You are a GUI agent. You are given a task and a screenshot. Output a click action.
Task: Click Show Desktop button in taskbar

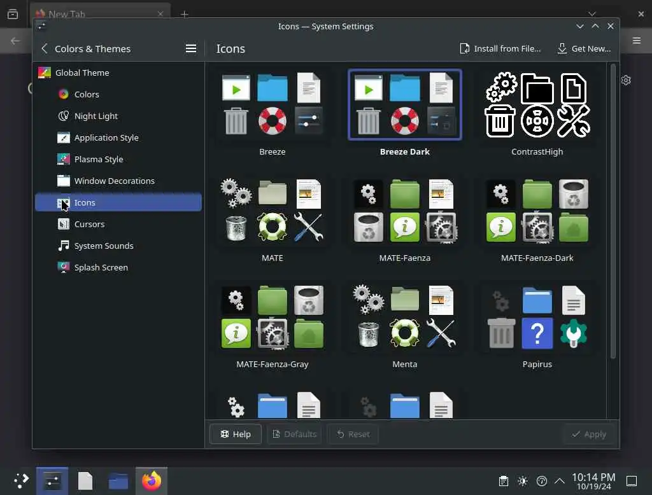tap(632, 481)
